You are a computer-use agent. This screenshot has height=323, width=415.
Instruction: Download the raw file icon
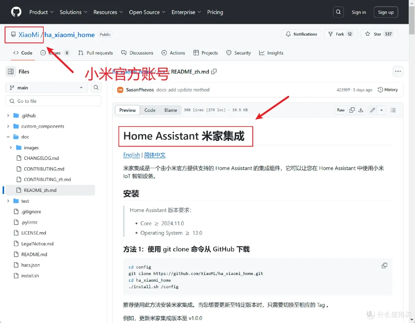point(361,110)
